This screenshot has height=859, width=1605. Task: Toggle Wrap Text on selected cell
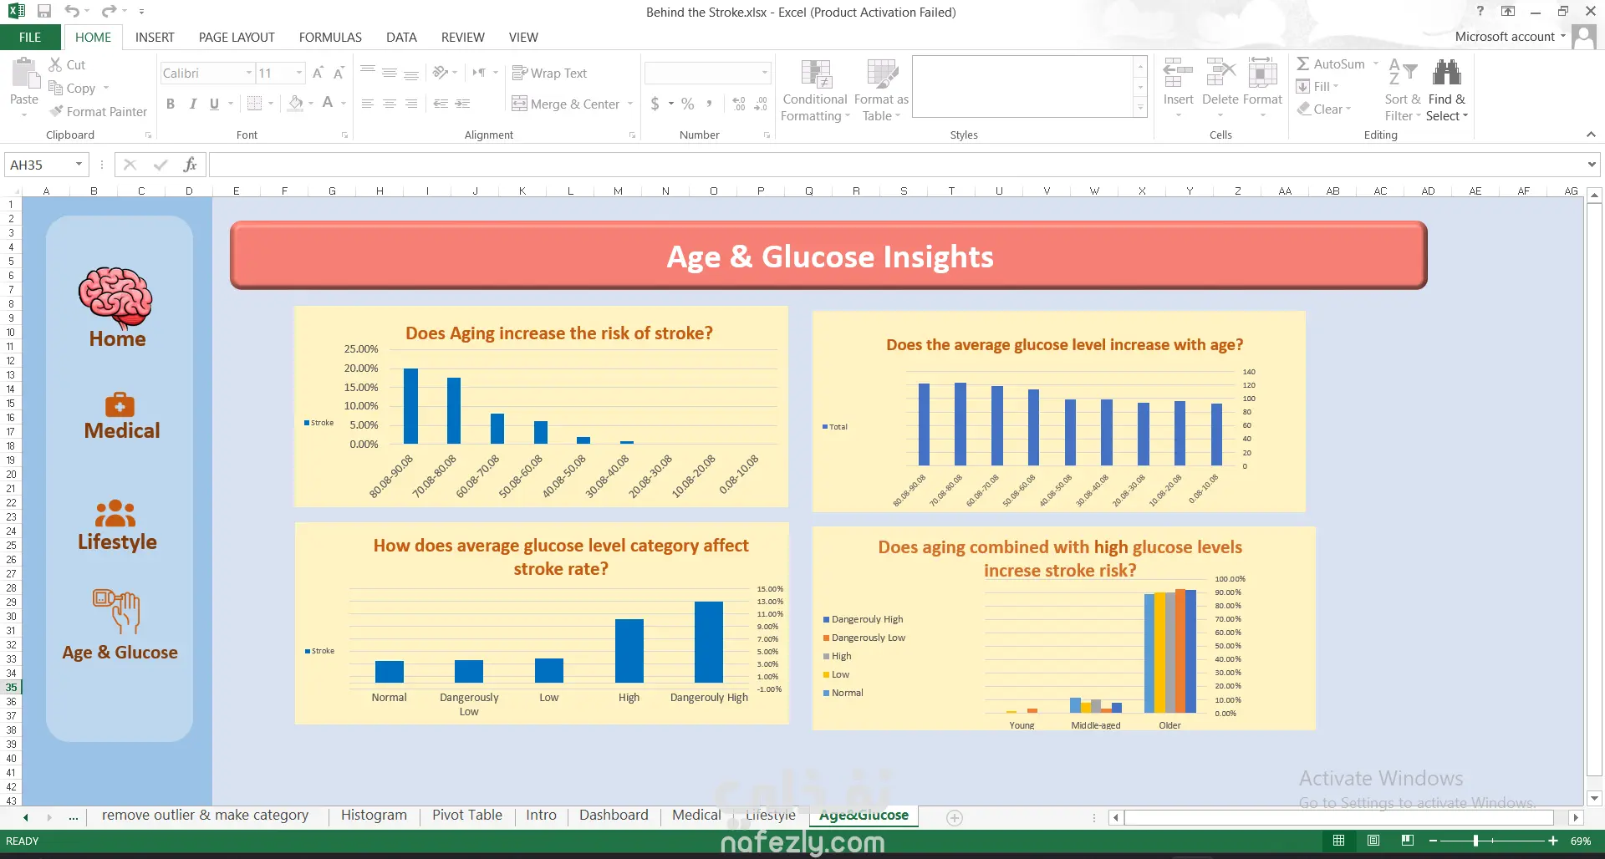click(x=549, y=74)
